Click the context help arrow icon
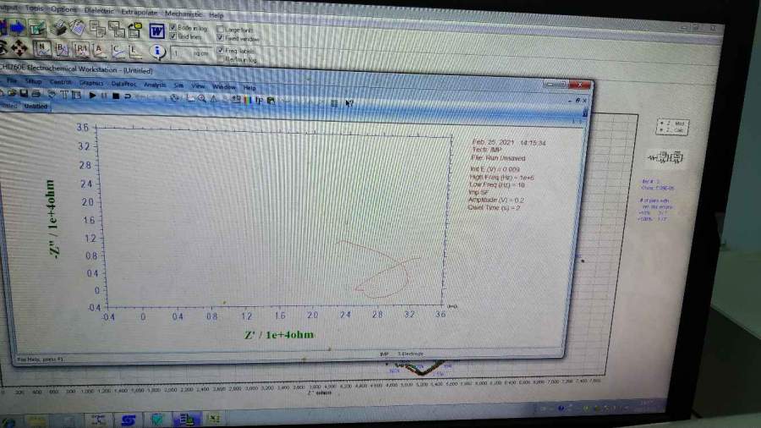761x428 pixels. click(349, 103)
